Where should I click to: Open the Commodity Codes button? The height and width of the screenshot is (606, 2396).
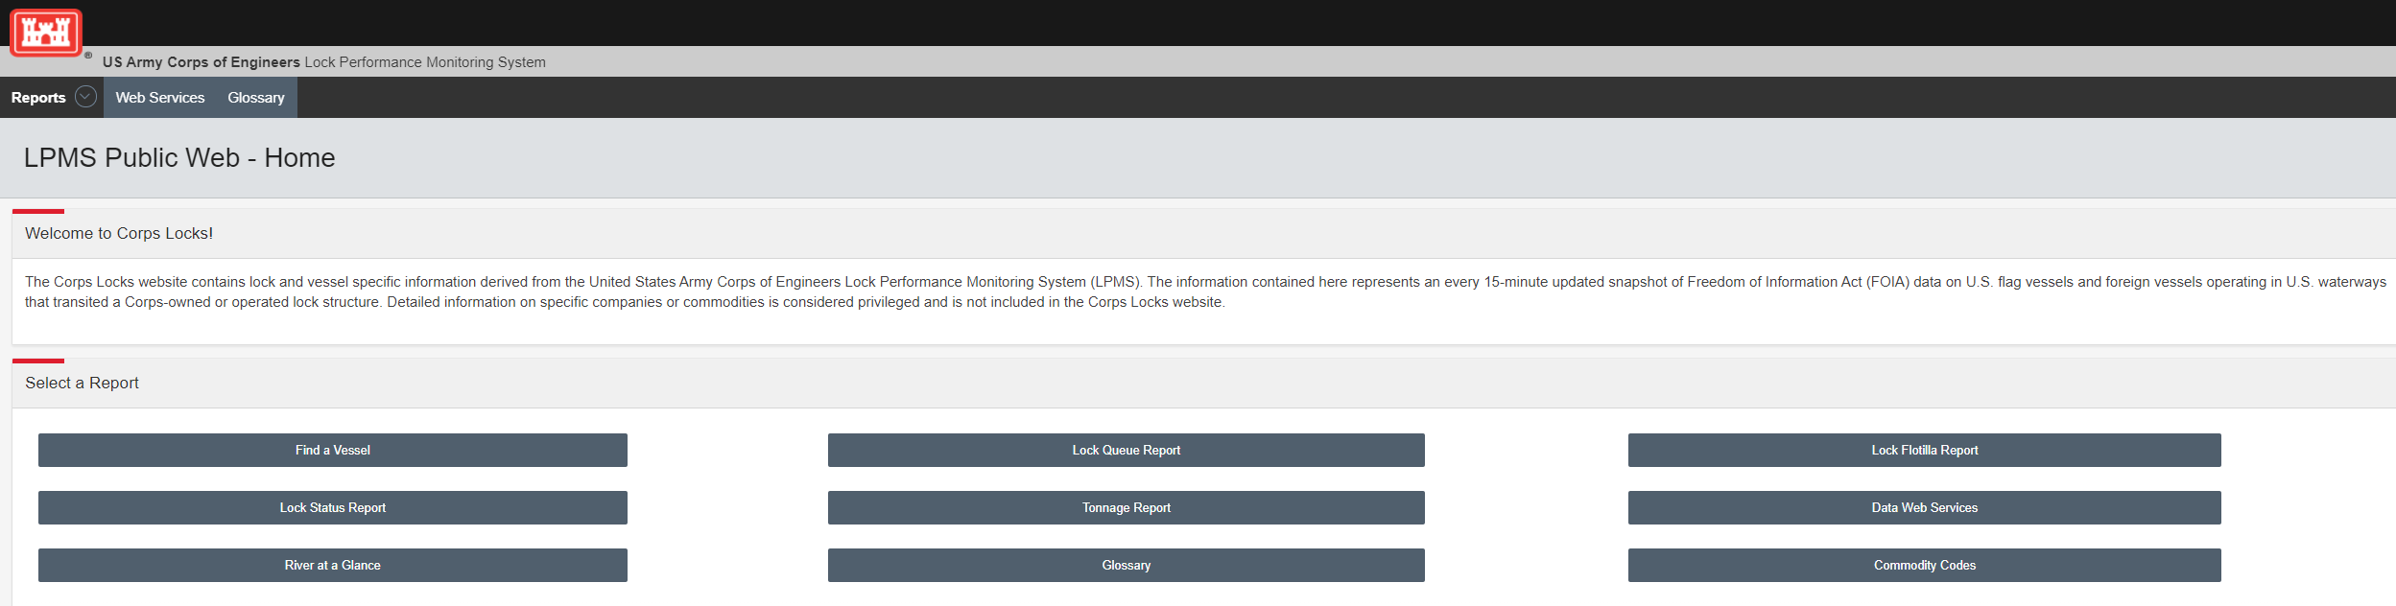(1925, 566)
